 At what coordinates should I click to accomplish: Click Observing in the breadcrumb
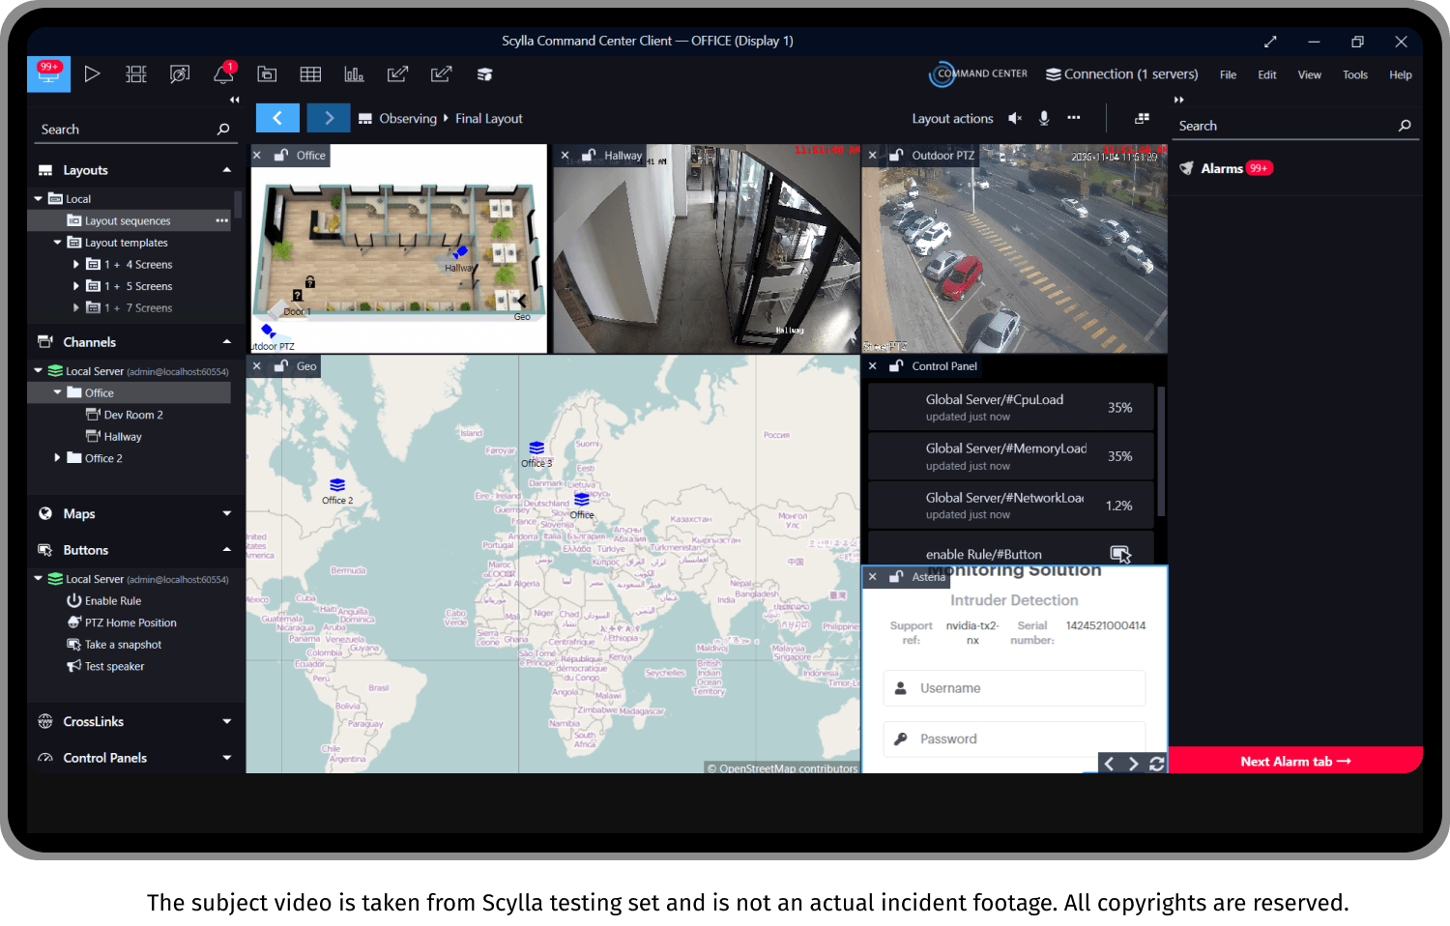[408, 118]
